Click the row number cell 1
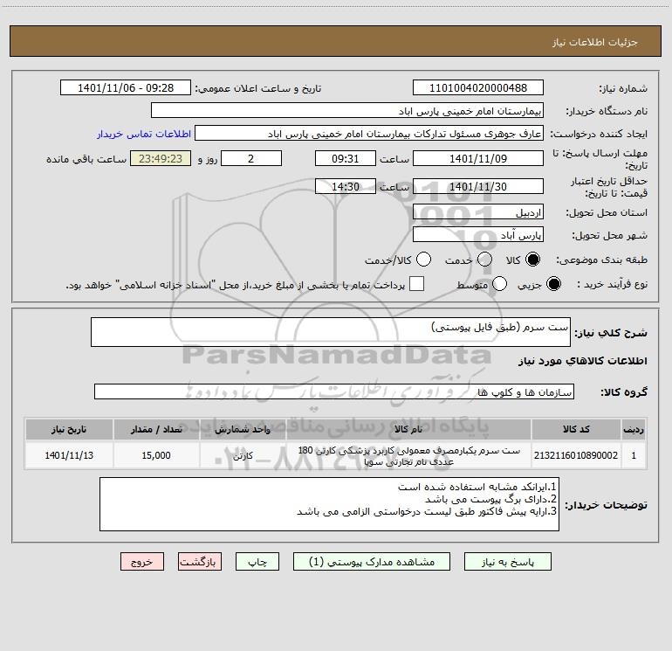Screen dimensions: 672x651 pyautogui.click(x=634, y=455)
